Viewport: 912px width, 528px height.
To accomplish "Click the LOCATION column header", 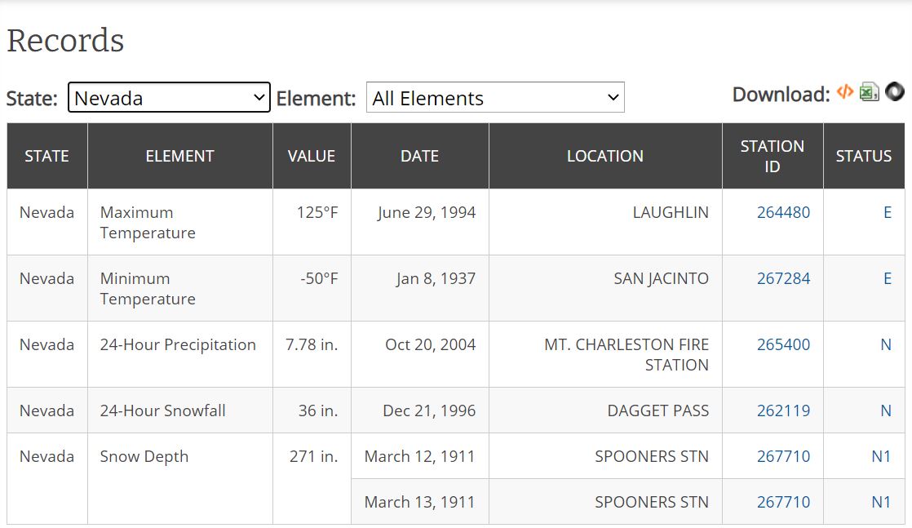I will point(604,156).
